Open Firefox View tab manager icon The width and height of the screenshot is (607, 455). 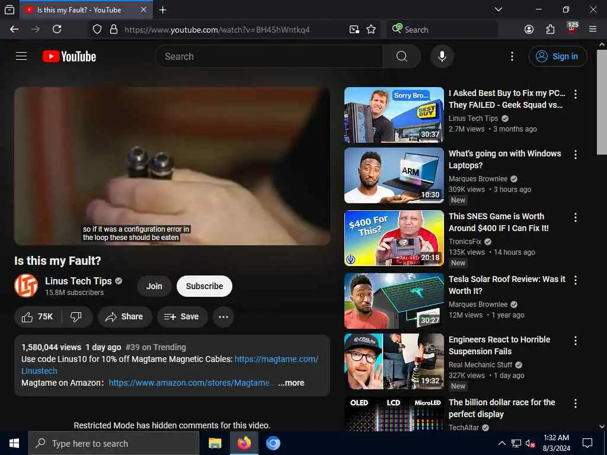pyautogui.click(x=9, y=9)
